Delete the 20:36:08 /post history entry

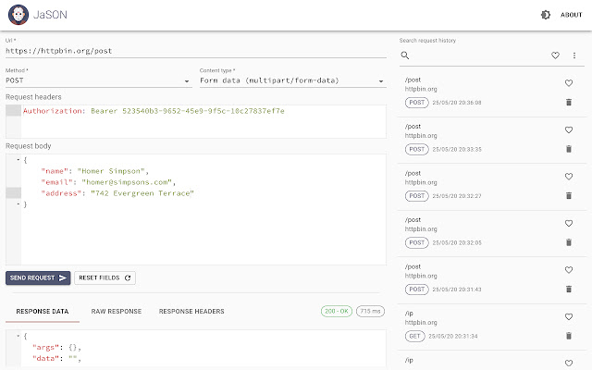coord(569,103)
